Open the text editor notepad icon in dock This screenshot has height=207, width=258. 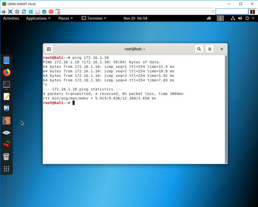(x=6, y=96)
